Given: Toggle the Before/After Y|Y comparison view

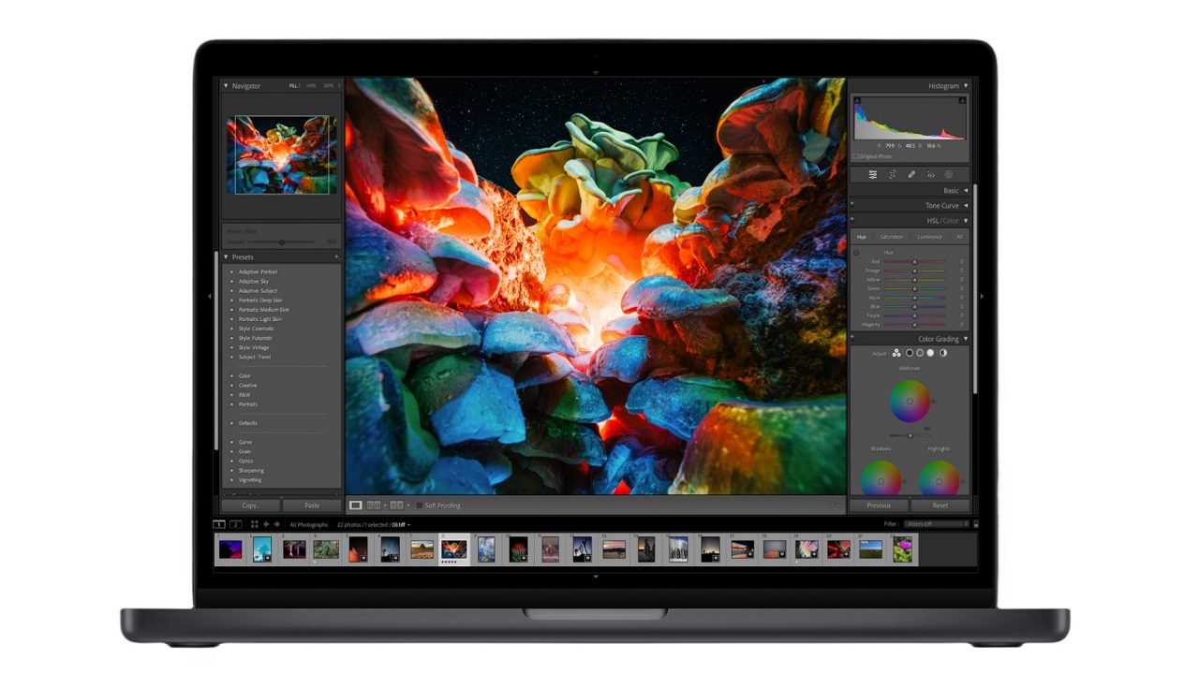Looking at the screenshot, I should click(x=396, y=505).
